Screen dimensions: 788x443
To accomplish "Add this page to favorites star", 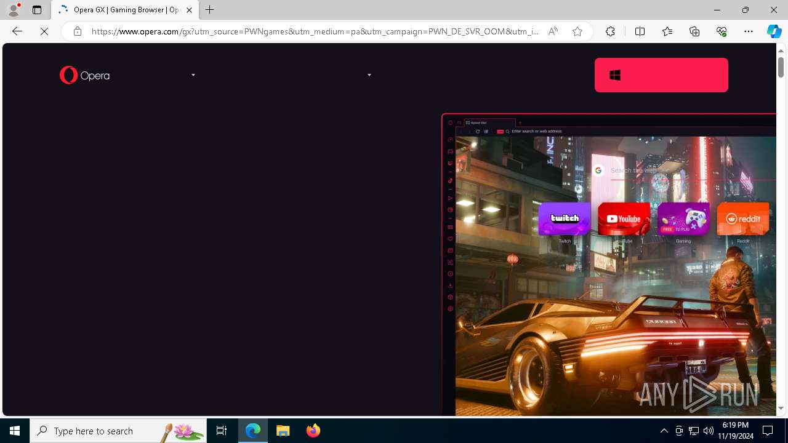I will (577, 31).
